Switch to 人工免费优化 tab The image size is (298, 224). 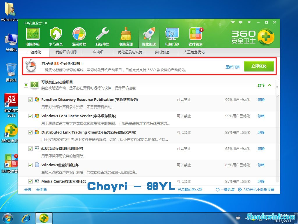point(194,52)
